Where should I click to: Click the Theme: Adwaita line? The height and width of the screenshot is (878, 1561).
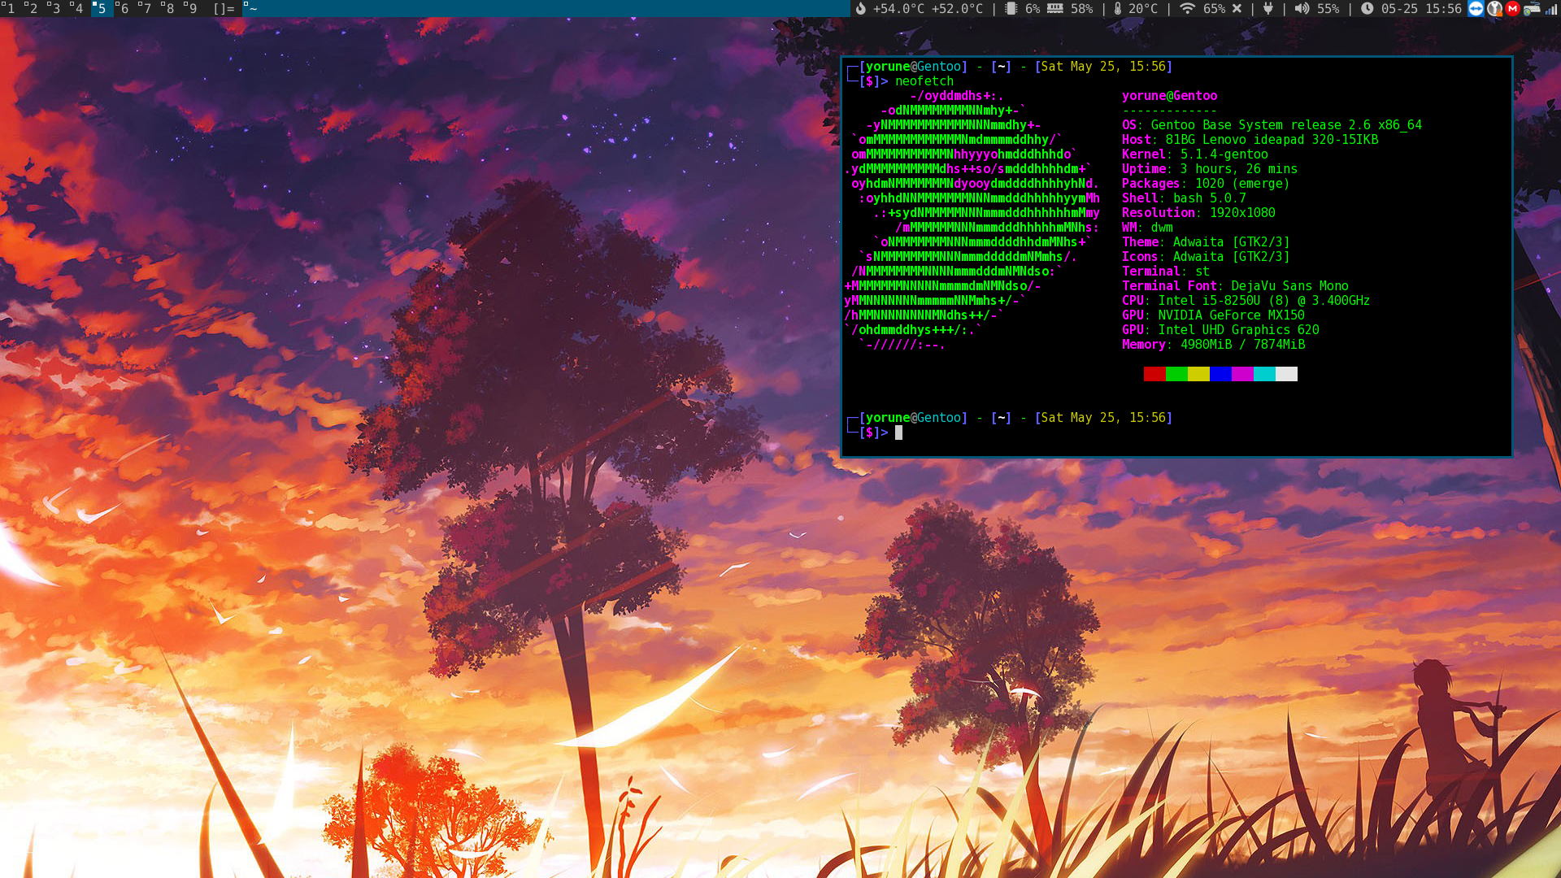pyautogui.click(x=1206, y=242)
